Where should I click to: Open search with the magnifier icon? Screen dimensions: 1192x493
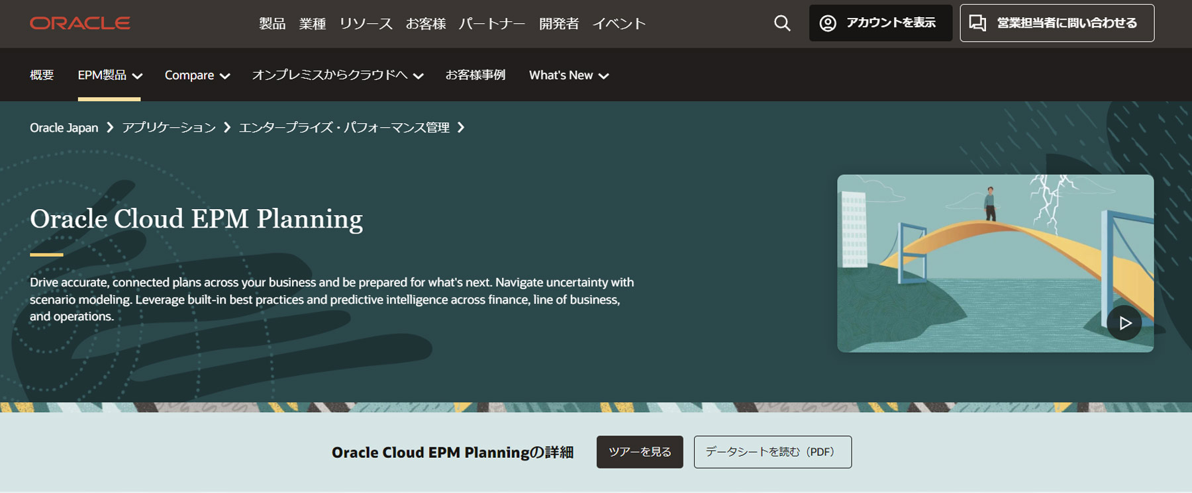point(782,23)
